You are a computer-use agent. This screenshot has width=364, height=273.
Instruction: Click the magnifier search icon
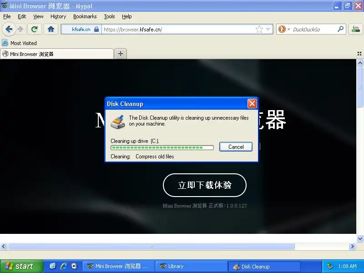(x=340, y=29)
